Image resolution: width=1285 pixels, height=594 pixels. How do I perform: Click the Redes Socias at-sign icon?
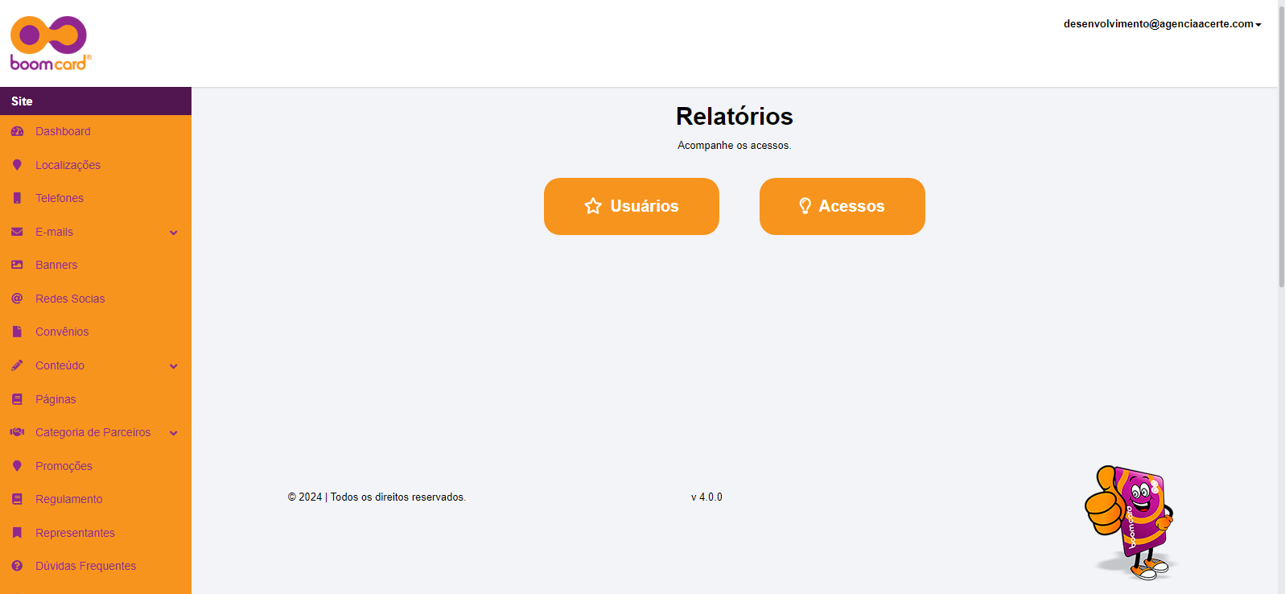[17, 299]
